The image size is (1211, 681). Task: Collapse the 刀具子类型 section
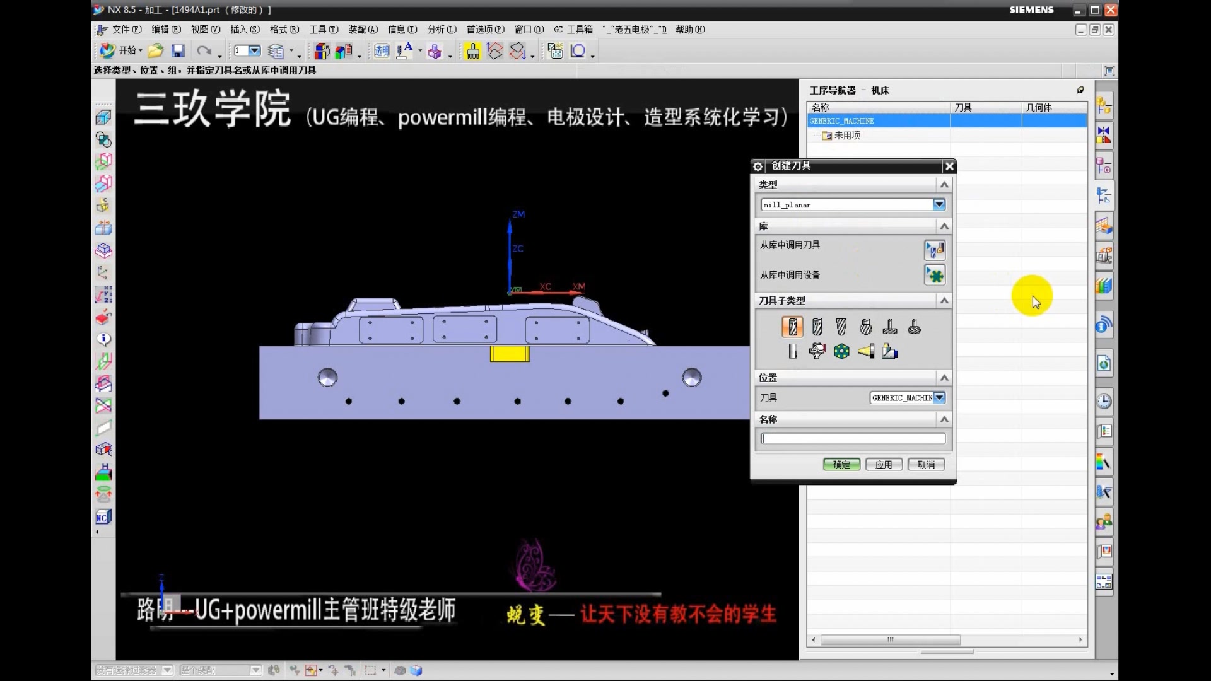944,301
